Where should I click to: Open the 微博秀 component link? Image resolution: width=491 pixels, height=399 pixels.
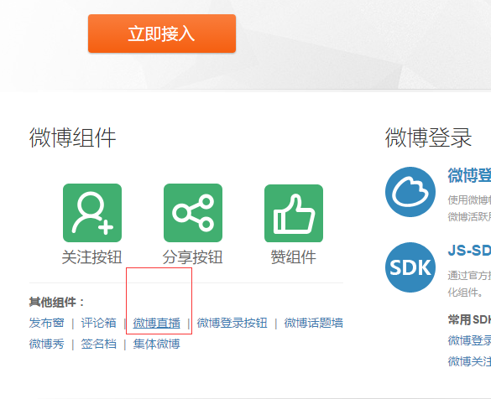point(47,344)
